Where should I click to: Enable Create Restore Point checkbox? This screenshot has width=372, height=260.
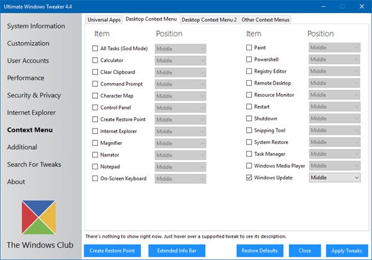[95, 119]
